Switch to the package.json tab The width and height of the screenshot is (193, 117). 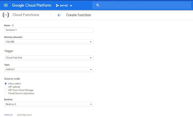click(25, 115)
